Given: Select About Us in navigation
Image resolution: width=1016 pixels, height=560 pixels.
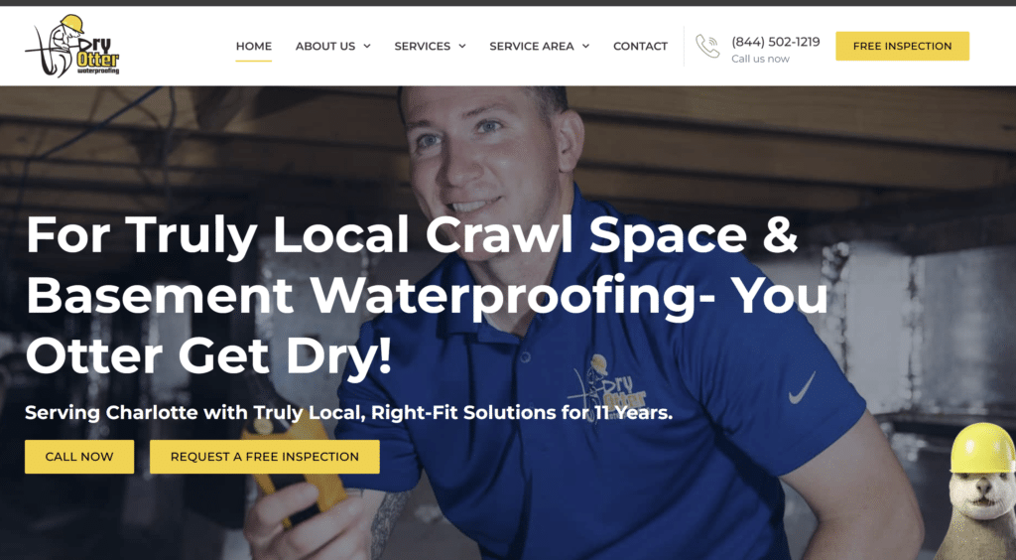Looking at the screenshot, I should (325, 46).
